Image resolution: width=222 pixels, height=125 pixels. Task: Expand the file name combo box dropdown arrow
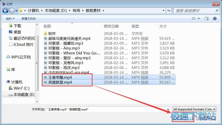168,109
